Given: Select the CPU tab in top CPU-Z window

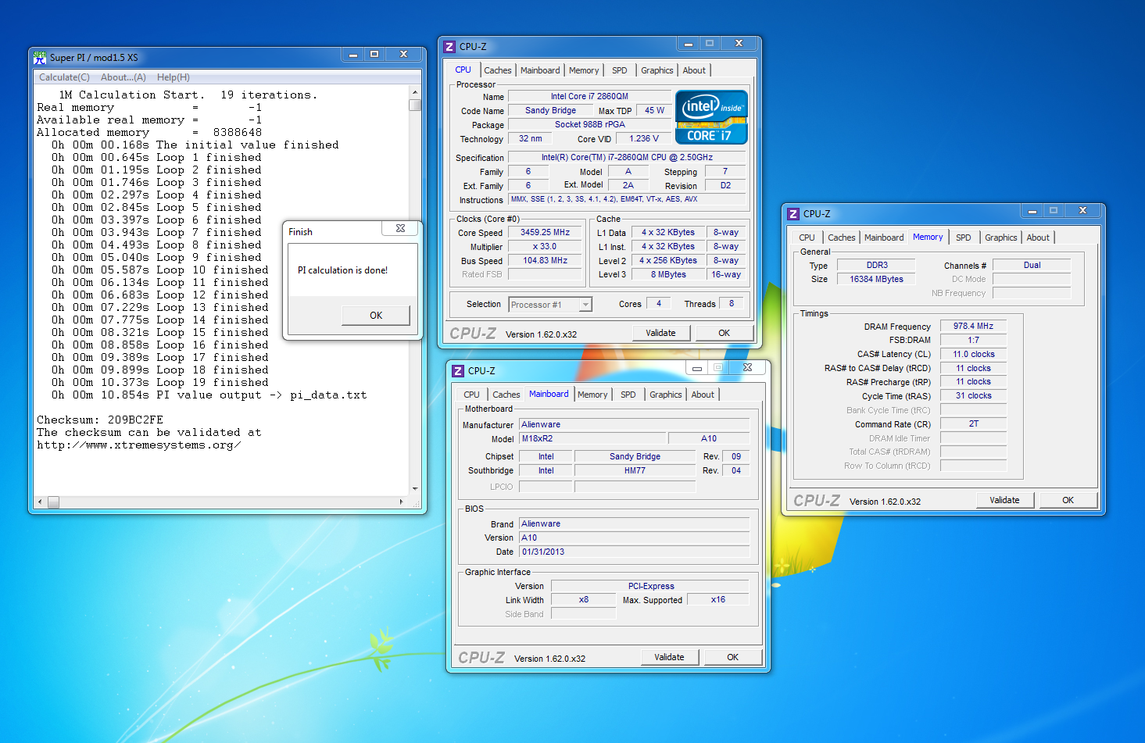Looking at the screenshot, I should 463,70.
